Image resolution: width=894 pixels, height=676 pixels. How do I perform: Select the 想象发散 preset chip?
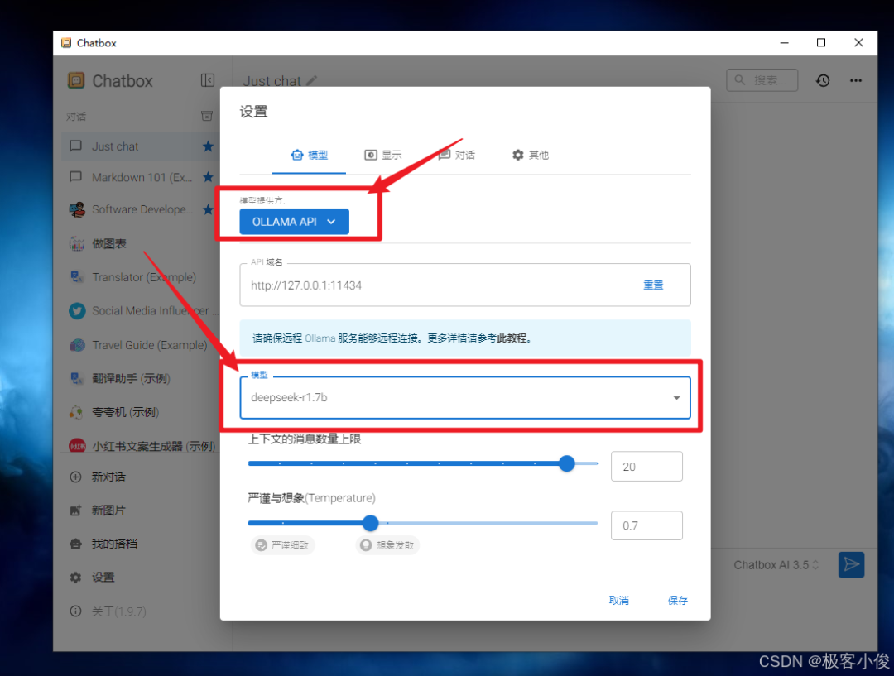(387, 545)
